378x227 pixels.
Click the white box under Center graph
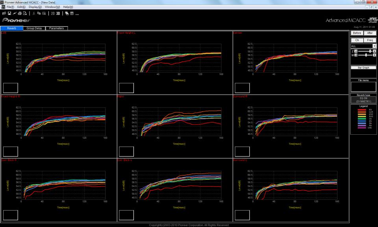tap(242, 88)
